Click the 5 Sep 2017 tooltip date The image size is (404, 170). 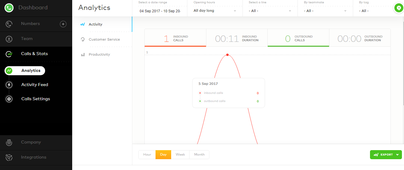tap(208, 84)
